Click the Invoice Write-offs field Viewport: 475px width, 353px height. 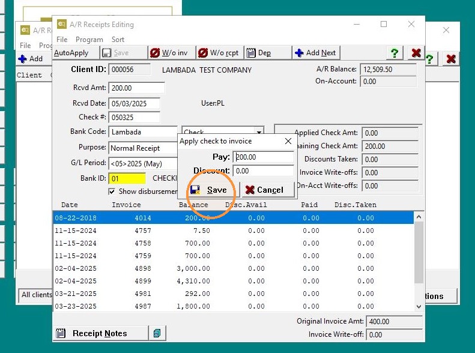click(x=390, y=172)
